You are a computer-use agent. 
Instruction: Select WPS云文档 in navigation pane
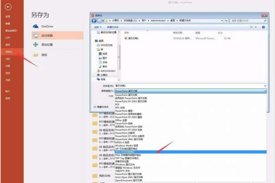105,45
